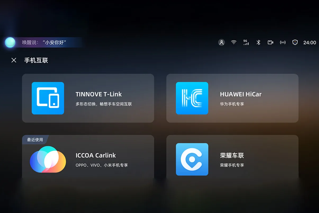Click the 荣耀车联 app icon
Screen dimensions: 319x213
tap(192, 159)
